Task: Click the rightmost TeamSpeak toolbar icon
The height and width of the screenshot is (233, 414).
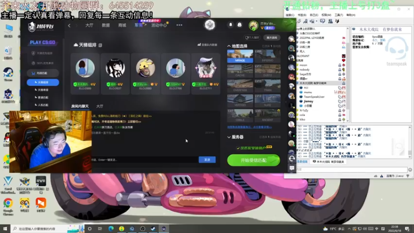Action: pyautogui.click(x=337, y=21)
